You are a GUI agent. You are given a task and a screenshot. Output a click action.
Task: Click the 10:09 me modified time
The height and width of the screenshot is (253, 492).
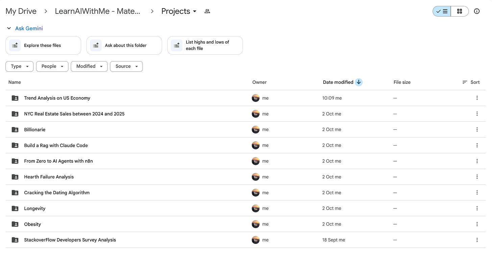click(x=332, y=98)
